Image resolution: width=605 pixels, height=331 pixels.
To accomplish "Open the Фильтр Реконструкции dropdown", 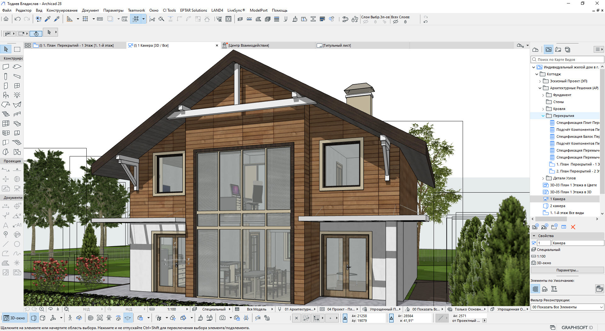I will coord(567,307).
